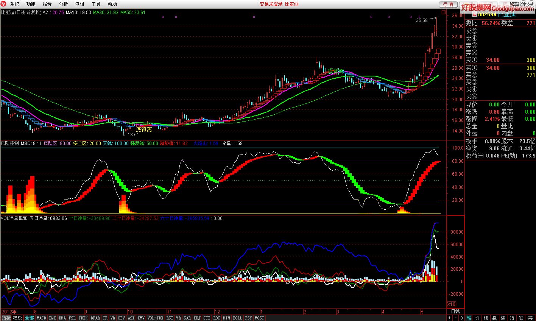Switch to the WR indicator
Screen dimensions: 536x321
pyautogui.click(x=178, y=318)
